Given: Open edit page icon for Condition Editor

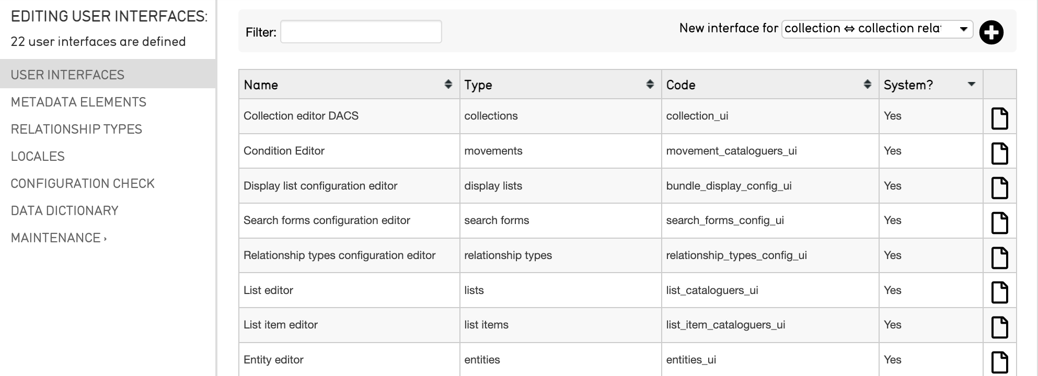Looking at the screenshot, I should click(999, 153).
